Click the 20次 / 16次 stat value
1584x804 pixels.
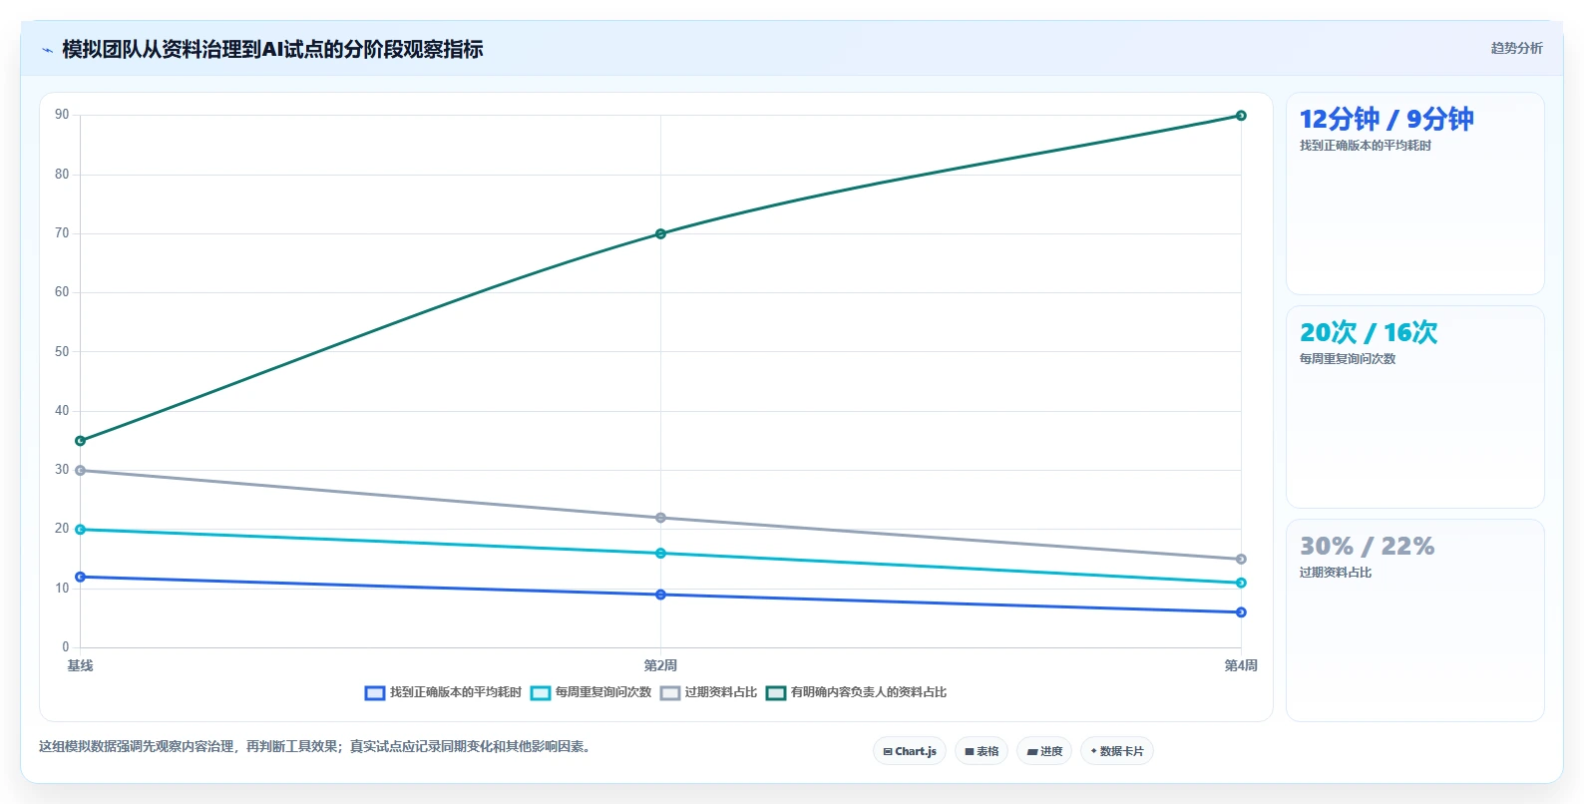[1369, 332]
